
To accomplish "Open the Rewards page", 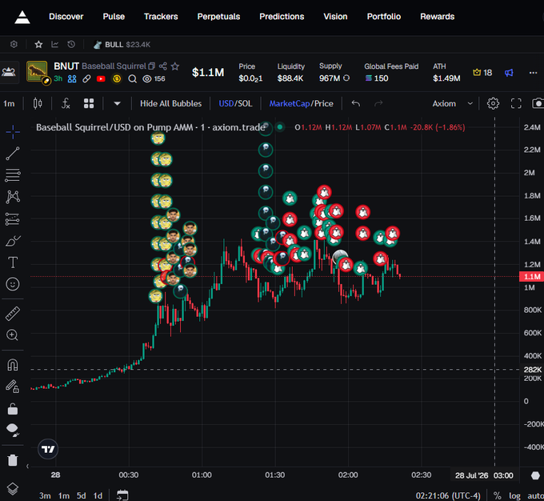I will 437,17.
